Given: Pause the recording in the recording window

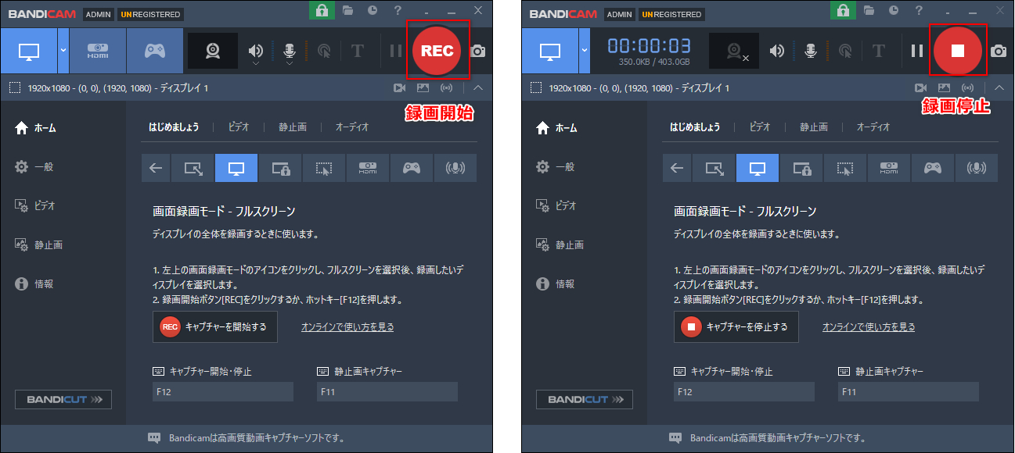Looking at the screenshot, I should [917, 51].
